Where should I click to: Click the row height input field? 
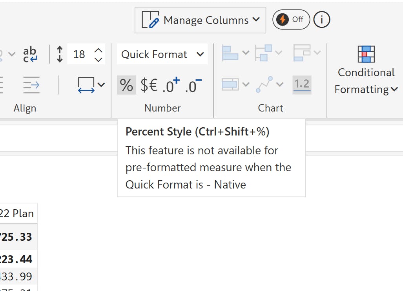(x=80, y=54)
